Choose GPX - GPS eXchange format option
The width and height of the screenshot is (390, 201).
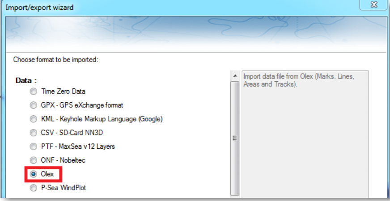pyautogui.click(x=33, y=105)
